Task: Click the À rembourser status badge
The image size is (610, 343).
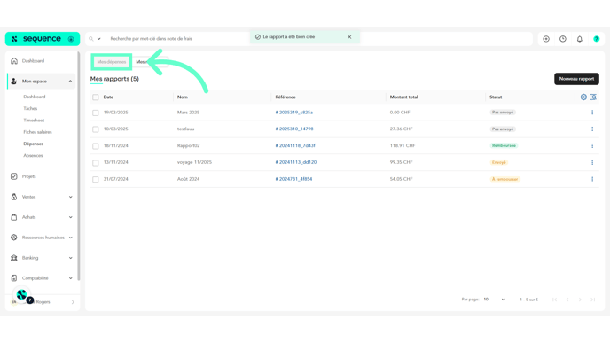Action: click(x=505, y=179)
